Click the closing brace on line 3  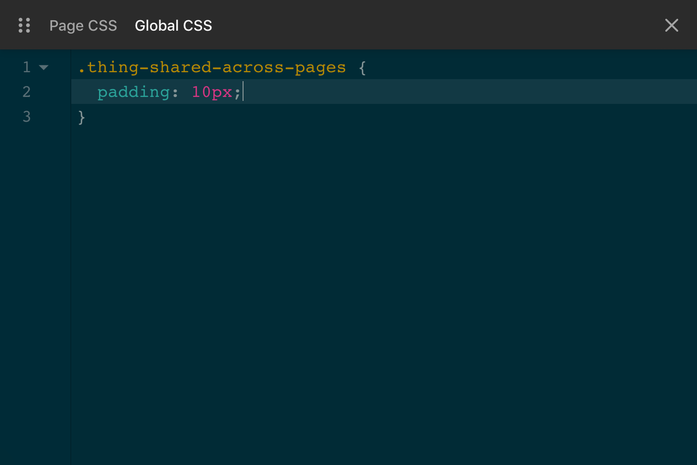click(82, 117)
